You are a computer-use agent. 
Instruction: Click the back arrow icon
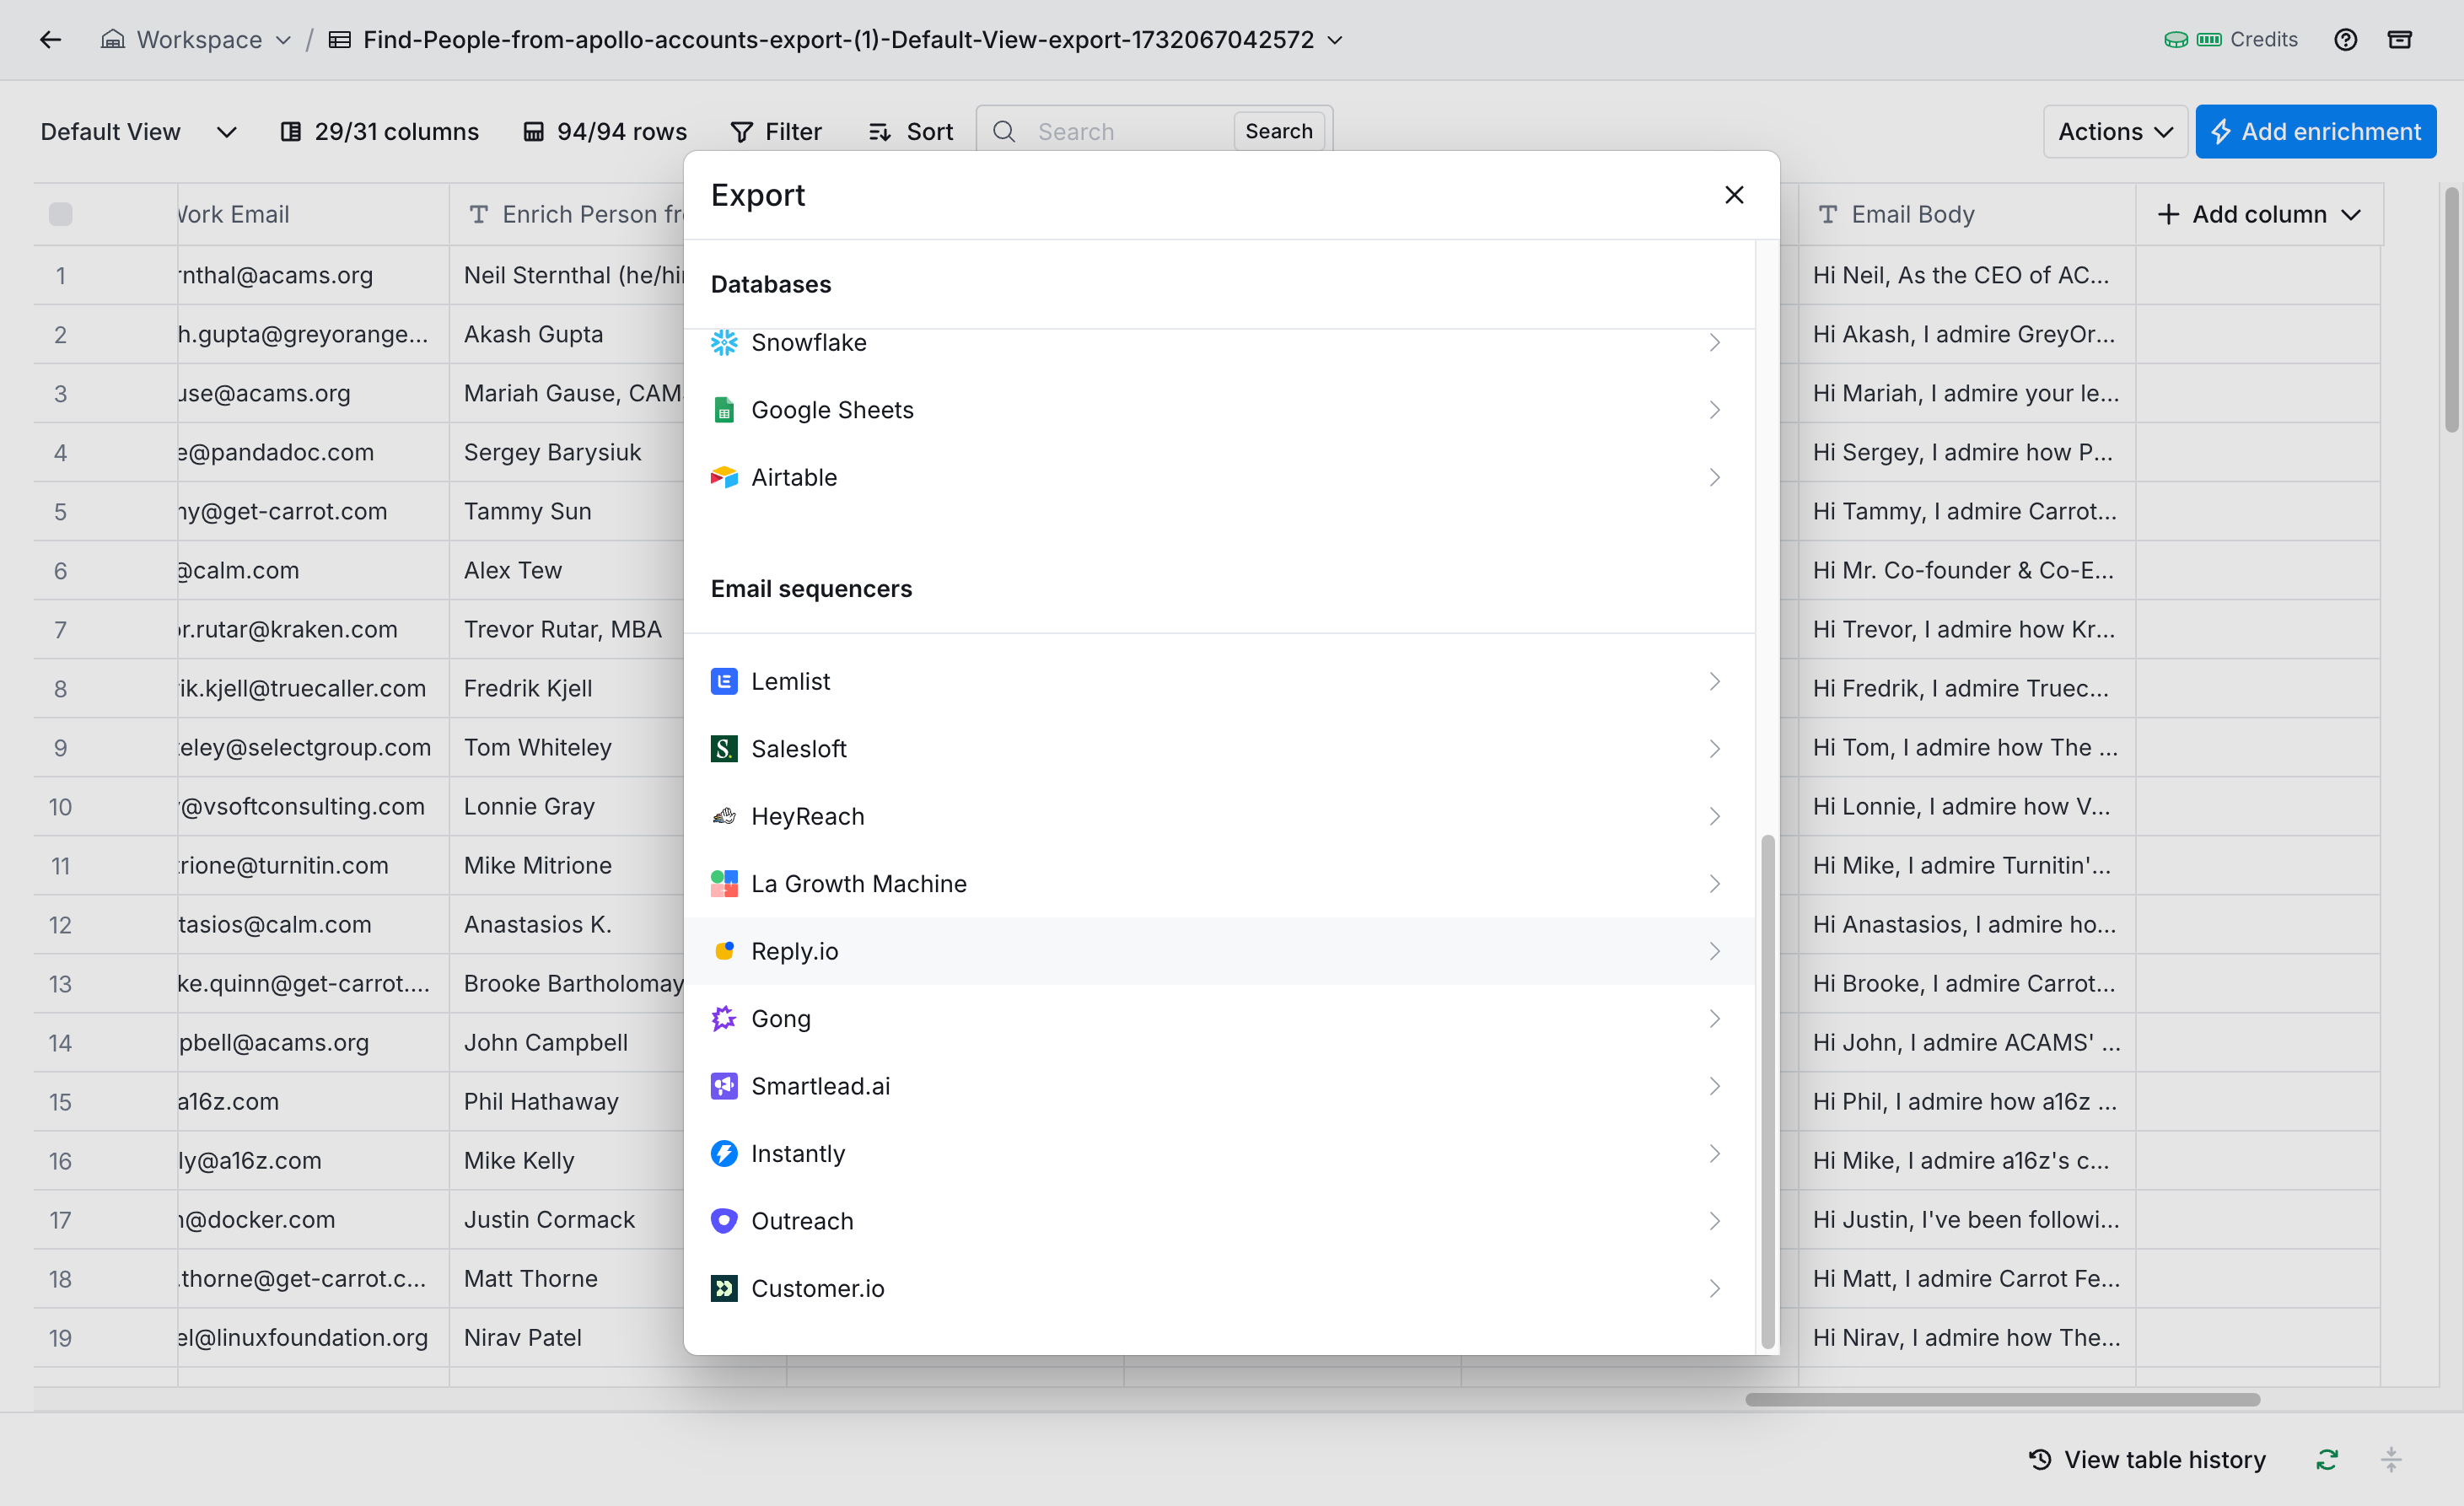50,40
